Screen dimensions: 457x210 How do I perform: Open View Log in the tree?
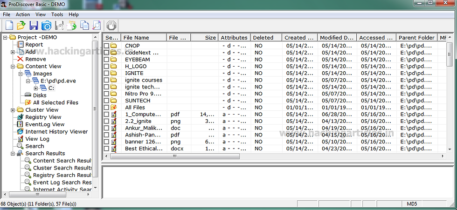pyautogui.click(x=37, y=139)
